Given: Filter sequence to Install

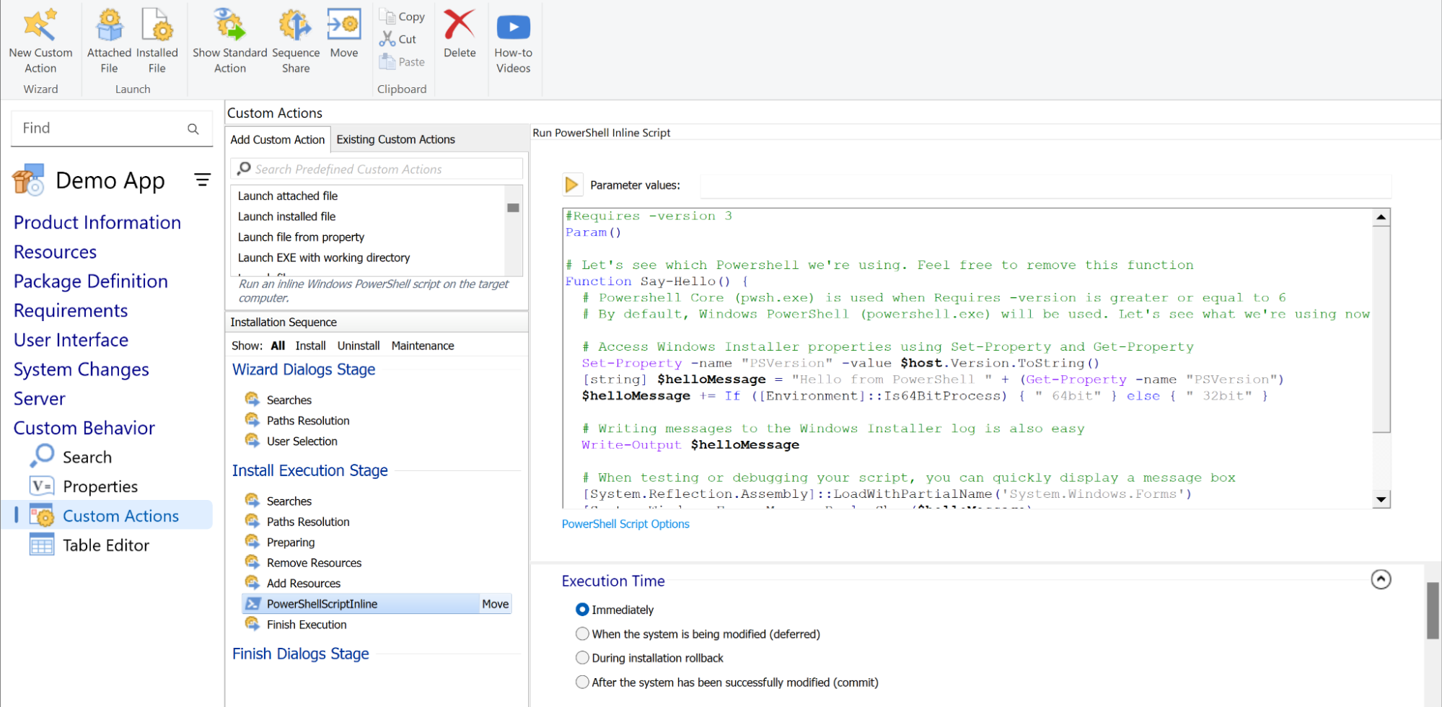Looking at the screenshot, I should click(x=310, y=346).
